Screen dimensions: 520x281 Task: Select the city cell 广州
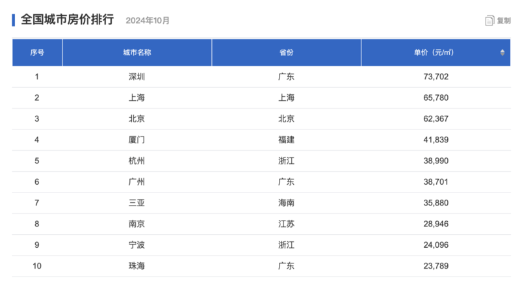pos(136,181)
